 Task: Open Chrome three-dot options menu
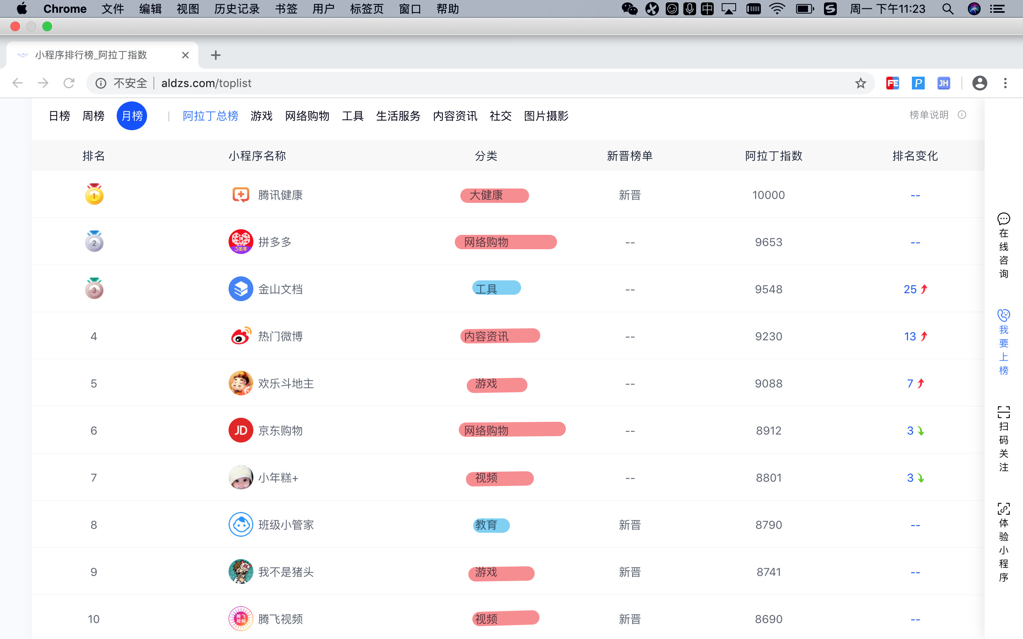click(x=1005, y=83)
